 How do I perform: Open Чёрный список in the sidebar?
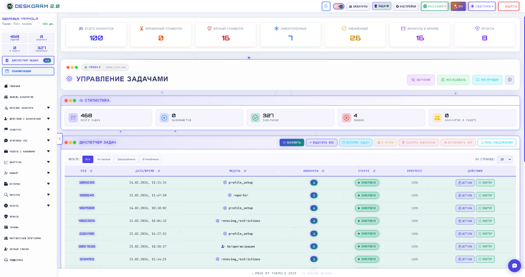coord(19,249)
